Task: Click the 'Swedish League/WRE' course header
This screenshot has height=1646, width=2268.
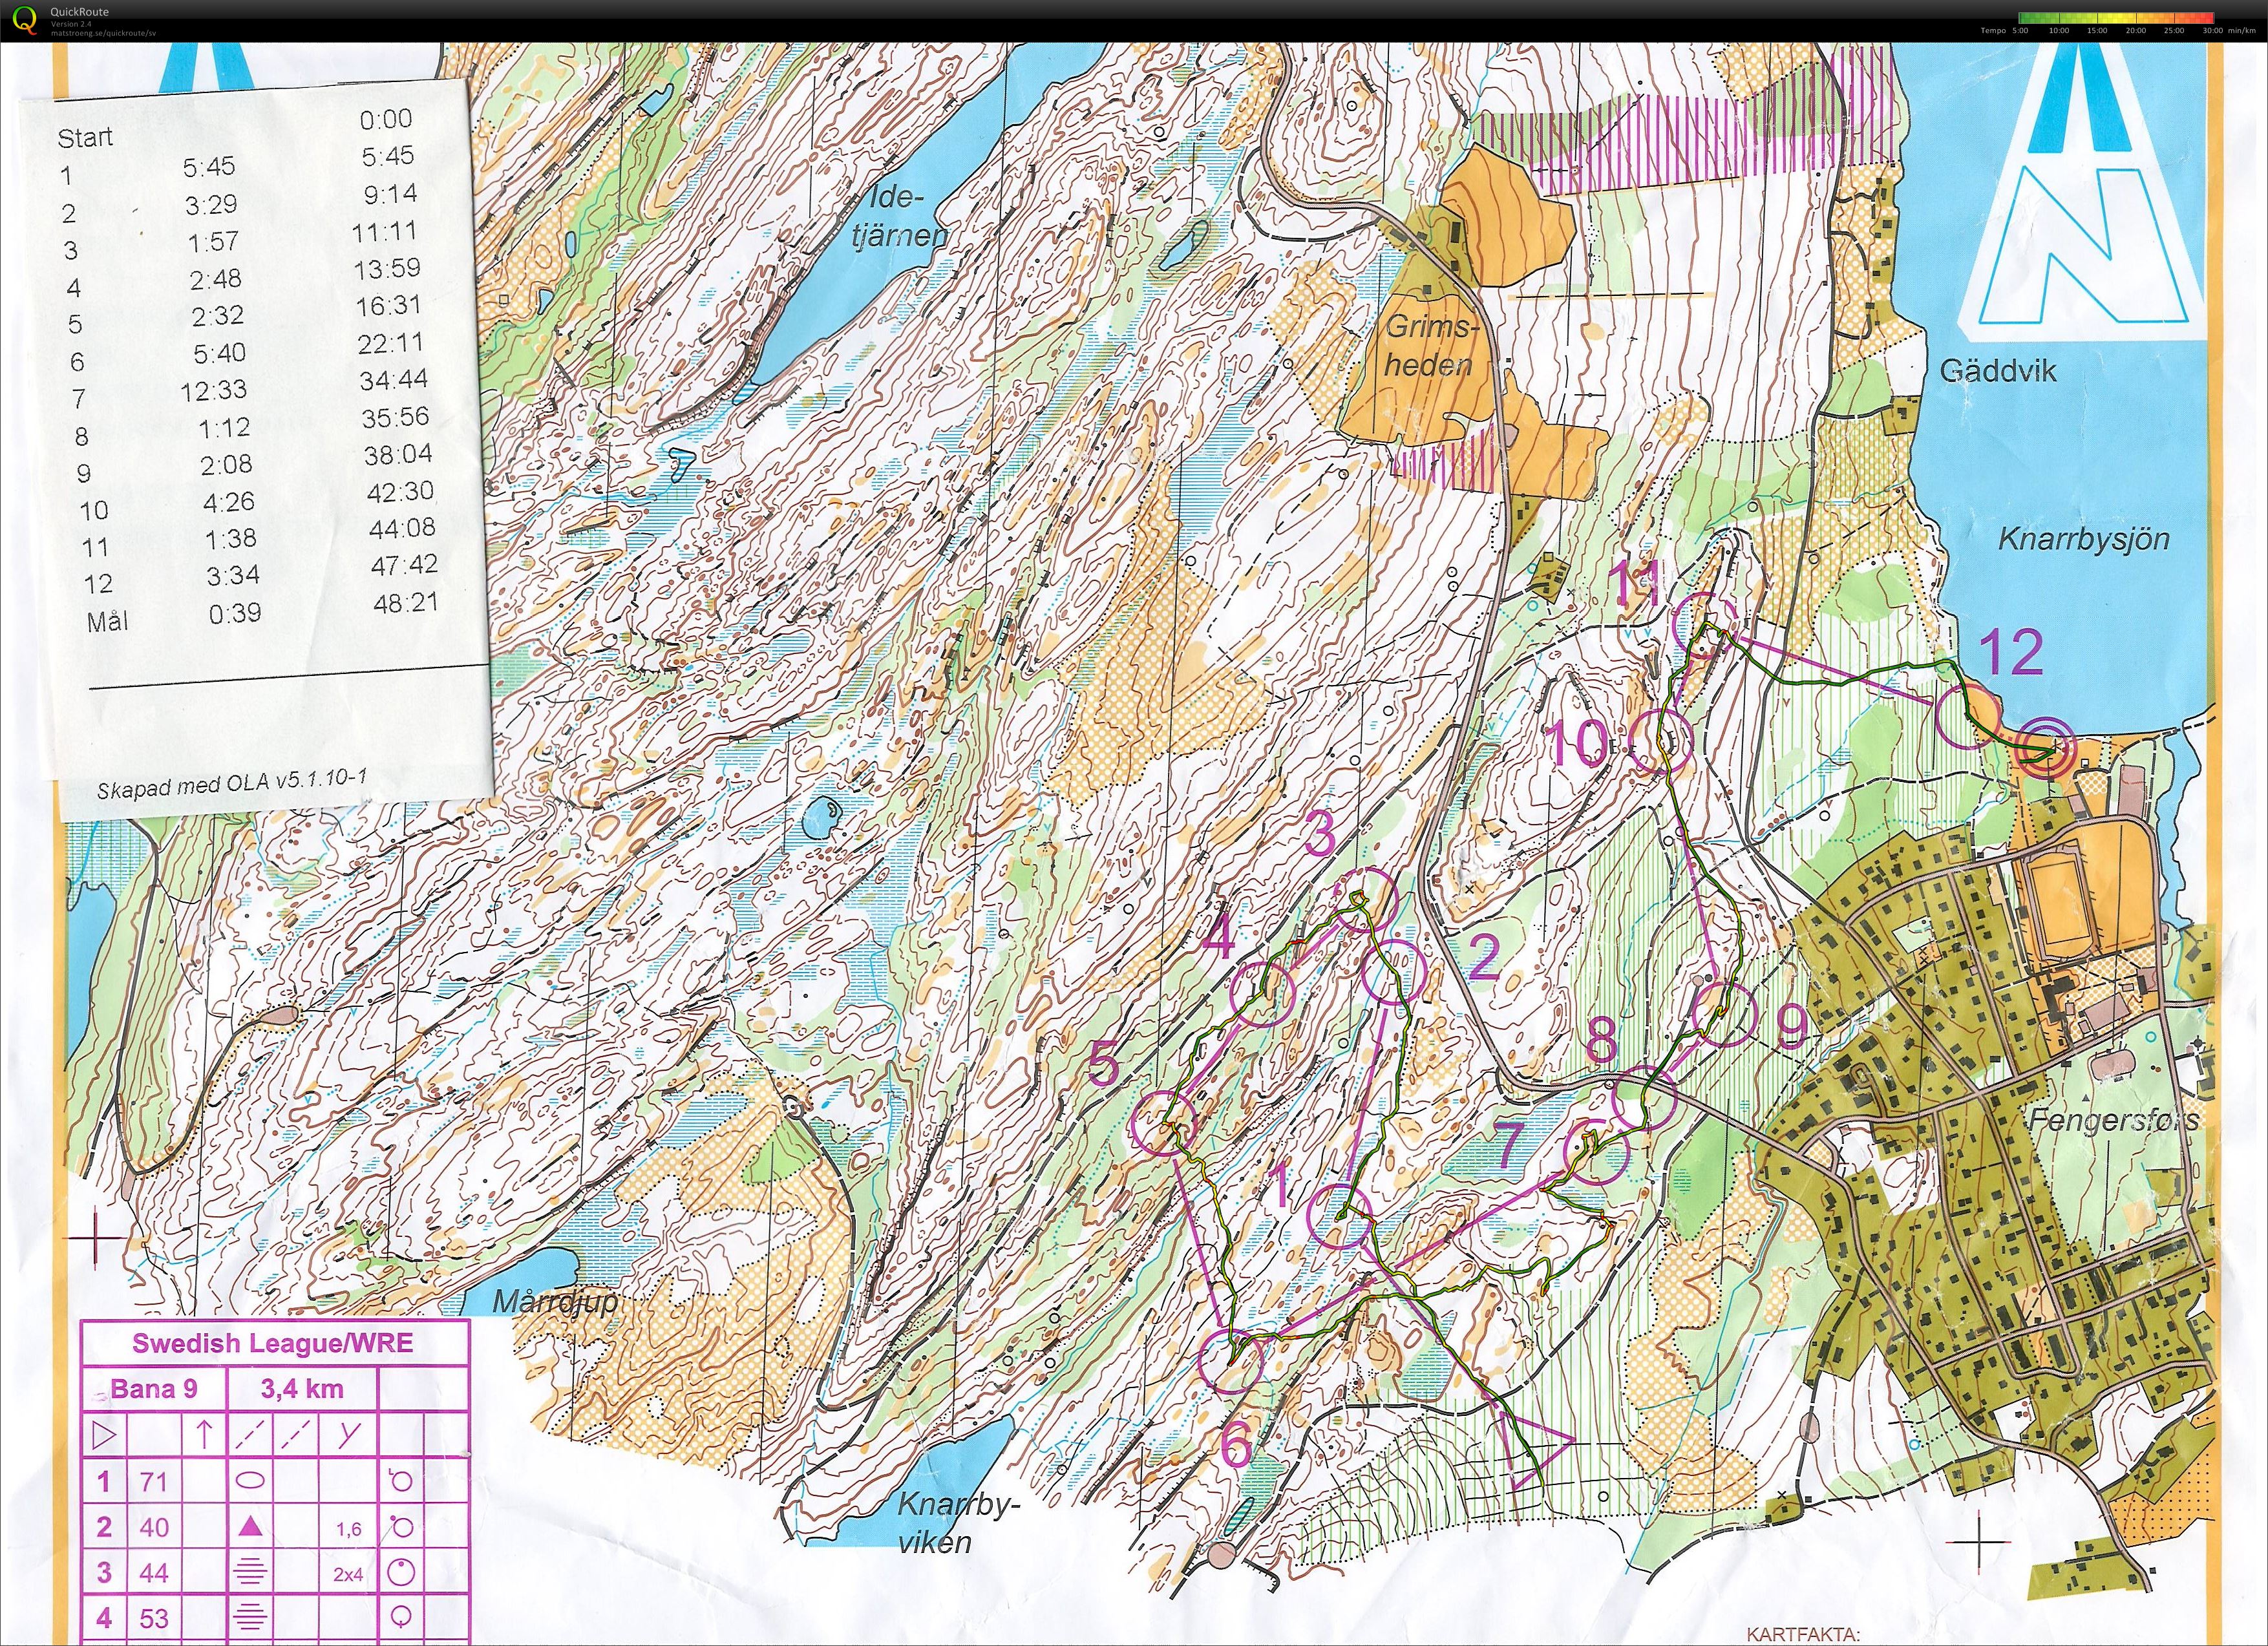Action: point(273,1343)
